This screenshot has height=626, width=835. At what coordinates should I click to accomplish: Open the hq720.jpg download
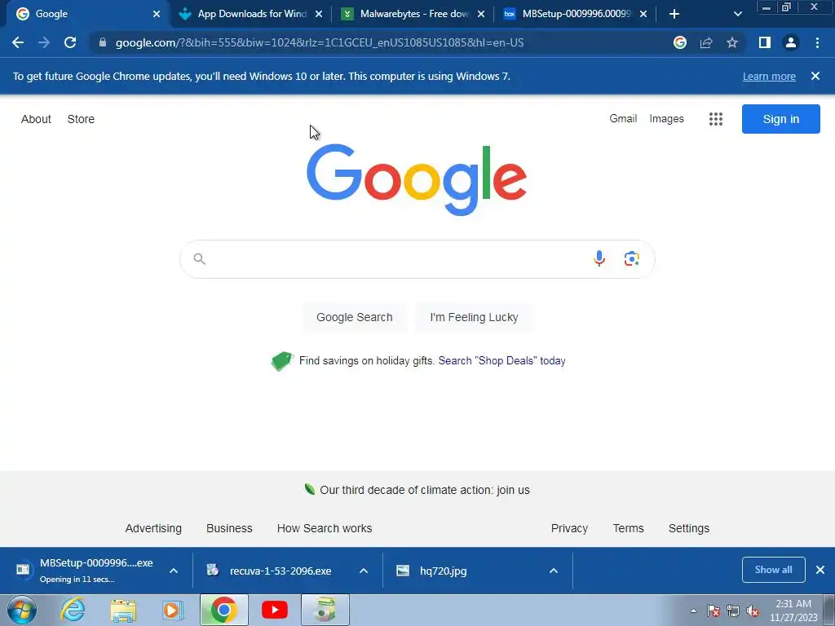coord(431,571)
